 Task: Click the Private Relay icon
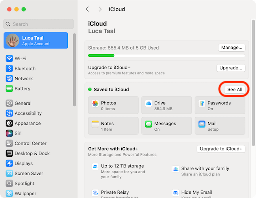point(95,193)
